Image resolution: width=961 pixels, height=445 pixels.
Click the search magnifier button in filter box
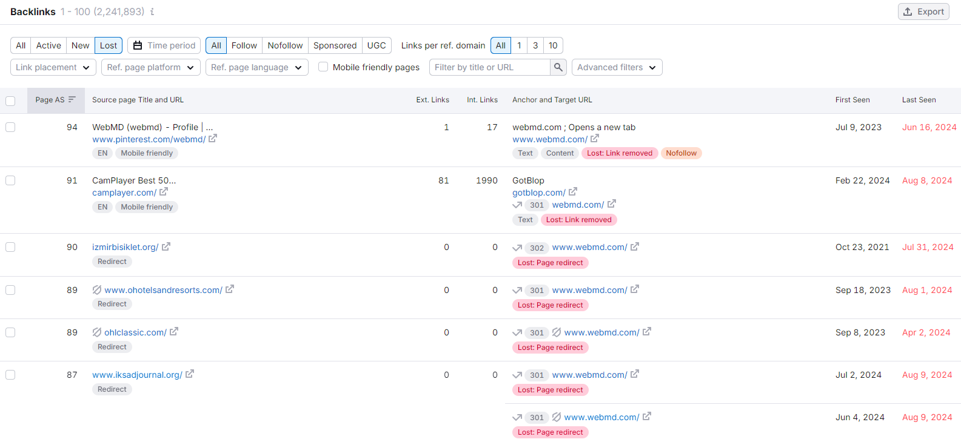point(558,67)
